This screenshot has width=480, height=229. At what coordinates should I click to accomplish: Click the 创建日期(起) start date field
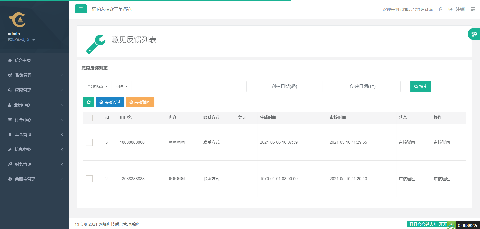(284, 87)
